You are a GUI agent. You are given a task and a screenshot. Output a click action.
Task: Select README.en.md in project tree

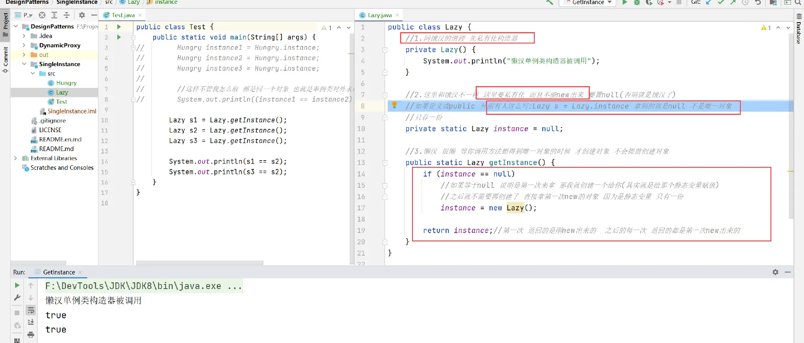(60, 139)
